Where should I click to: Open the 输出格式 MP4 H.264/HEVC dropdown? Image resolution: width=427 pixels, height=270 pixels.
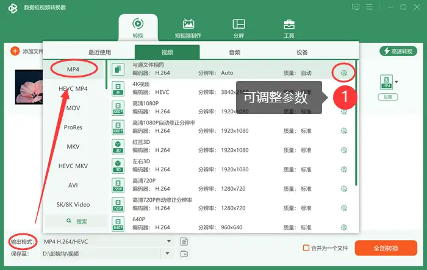tap(108, 241)
